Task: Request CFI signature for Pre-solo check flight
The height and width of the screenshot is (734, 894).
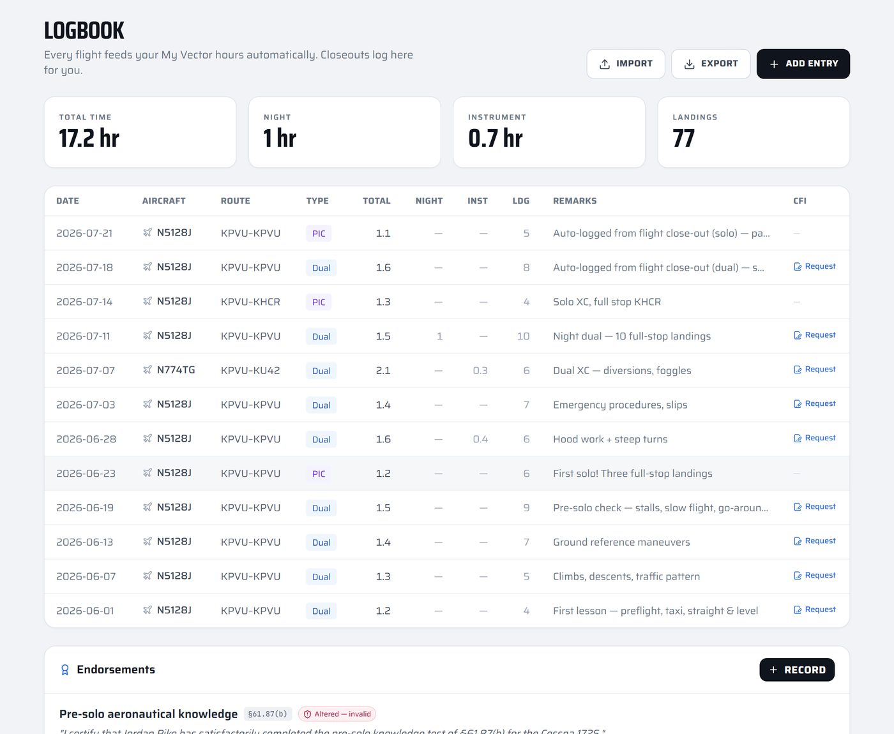Action: (x=814, y=507)
